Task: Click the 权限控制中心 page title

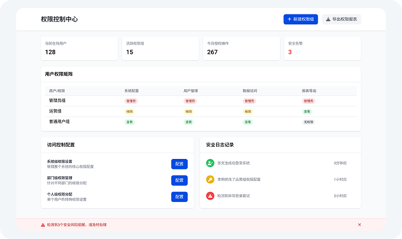Action: pyautogui.click(x=59, y=19)
